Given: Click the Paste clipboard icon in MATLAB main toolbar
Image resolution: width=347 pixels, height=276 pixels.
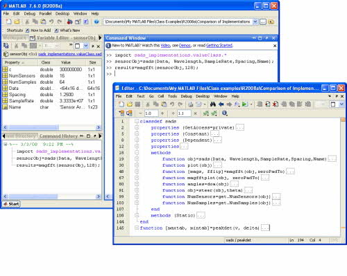Looking at the screenshot, I should click(43, 21).
